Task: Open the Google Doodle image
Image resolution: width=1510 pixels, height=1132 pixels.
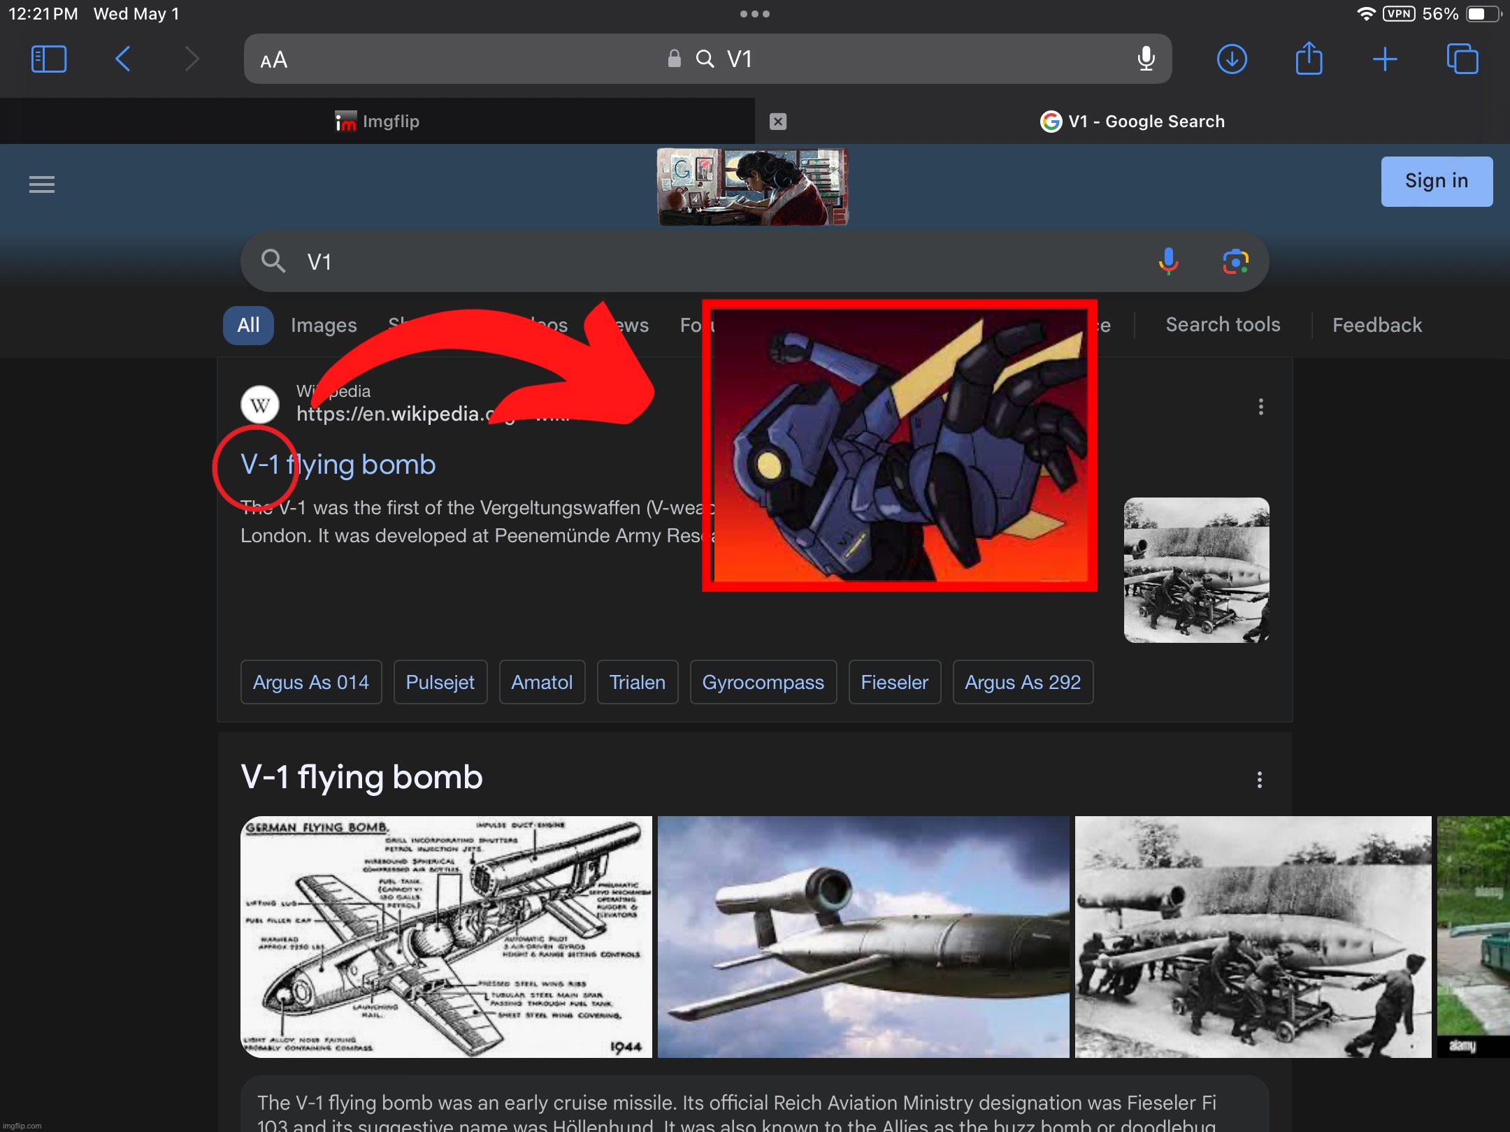Action: tap(753, 187)
